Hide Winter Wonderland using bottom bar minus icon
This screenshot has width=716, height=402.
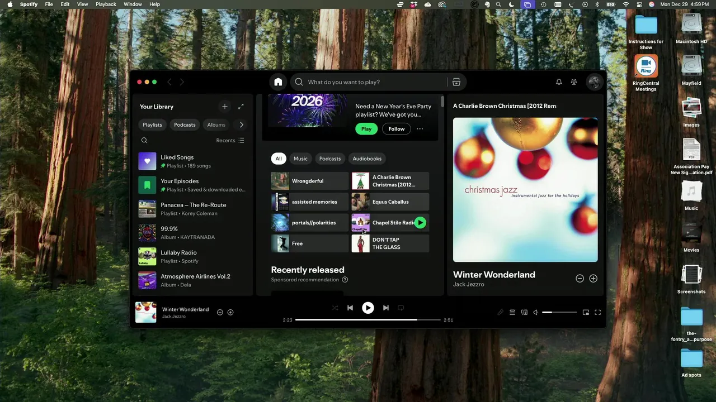click(220, 312)
